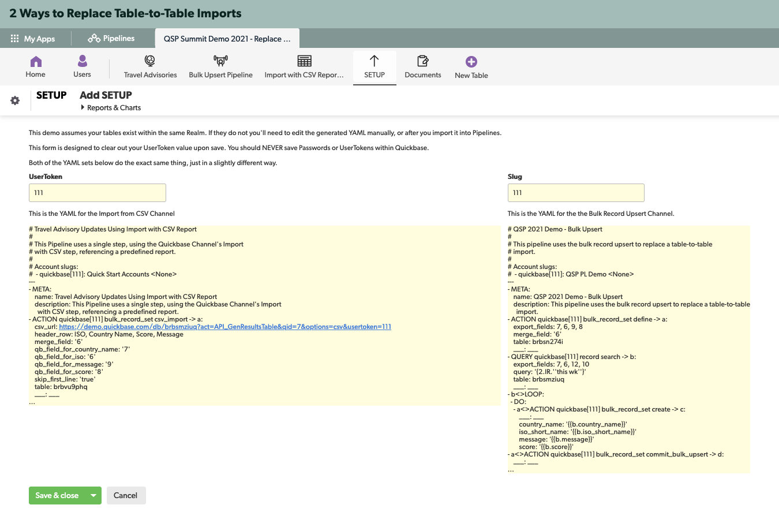
Task: Click 'skip_first_line: 'true'' line
Action: tap(65, 379)
